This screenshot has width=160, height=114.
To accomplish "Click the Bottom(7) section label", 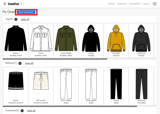I will [11, 63].
